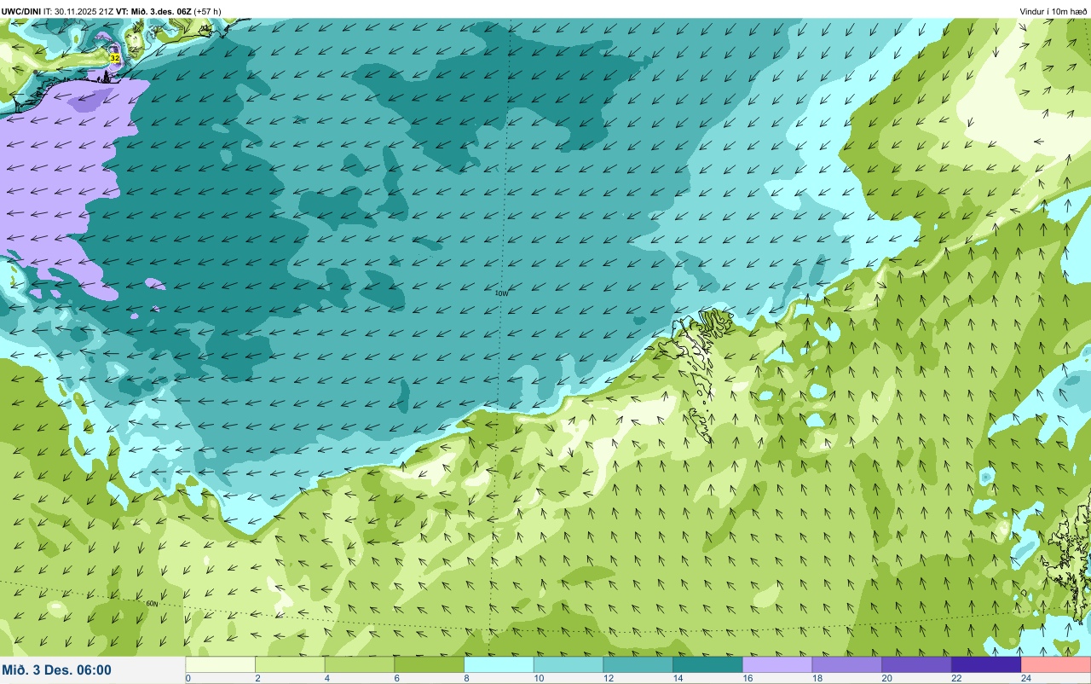Click the legend value '8'
Viewport: 1091px width, 684px height.
point(465,679)
